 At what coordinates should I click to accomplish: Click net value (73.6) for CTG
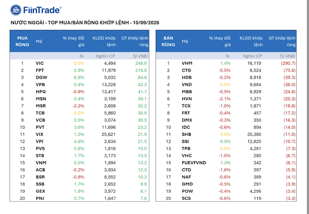[x=289, y=70]
